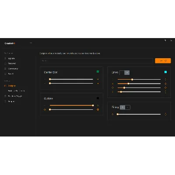Click the Firing slider track

click(x=139, y=114)
